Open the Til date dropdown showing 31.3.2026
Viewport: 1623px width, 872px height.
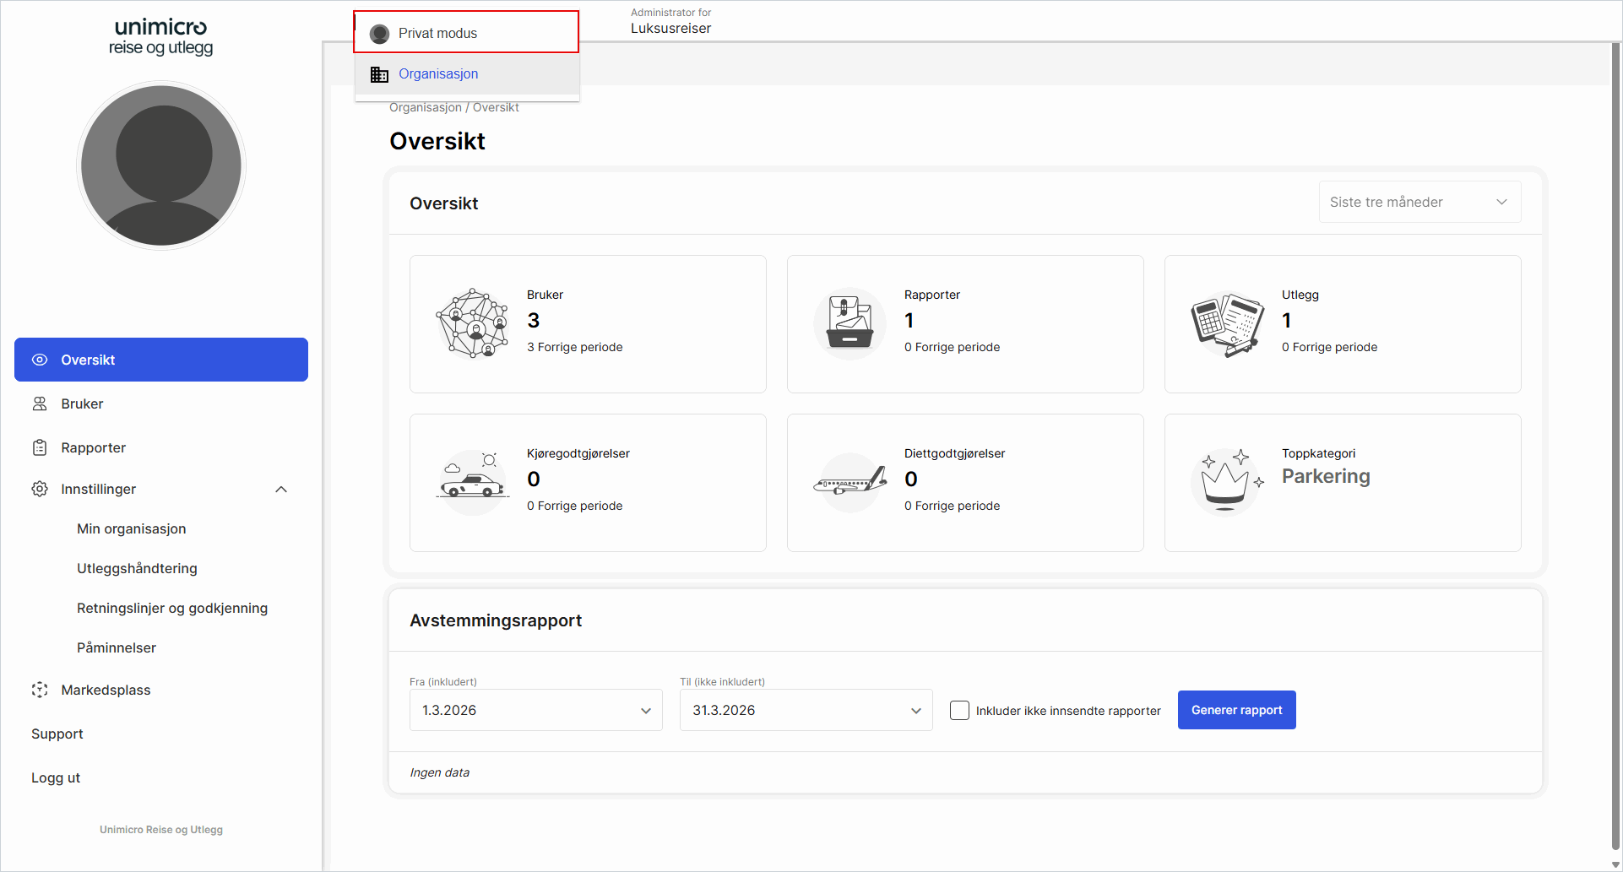[x=806, y=710]
